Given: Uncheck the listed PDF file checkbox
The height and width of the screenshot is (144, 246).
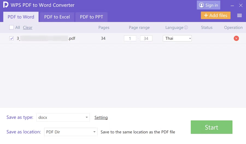Looking at the screenshot, I should [x=11, y=38].
